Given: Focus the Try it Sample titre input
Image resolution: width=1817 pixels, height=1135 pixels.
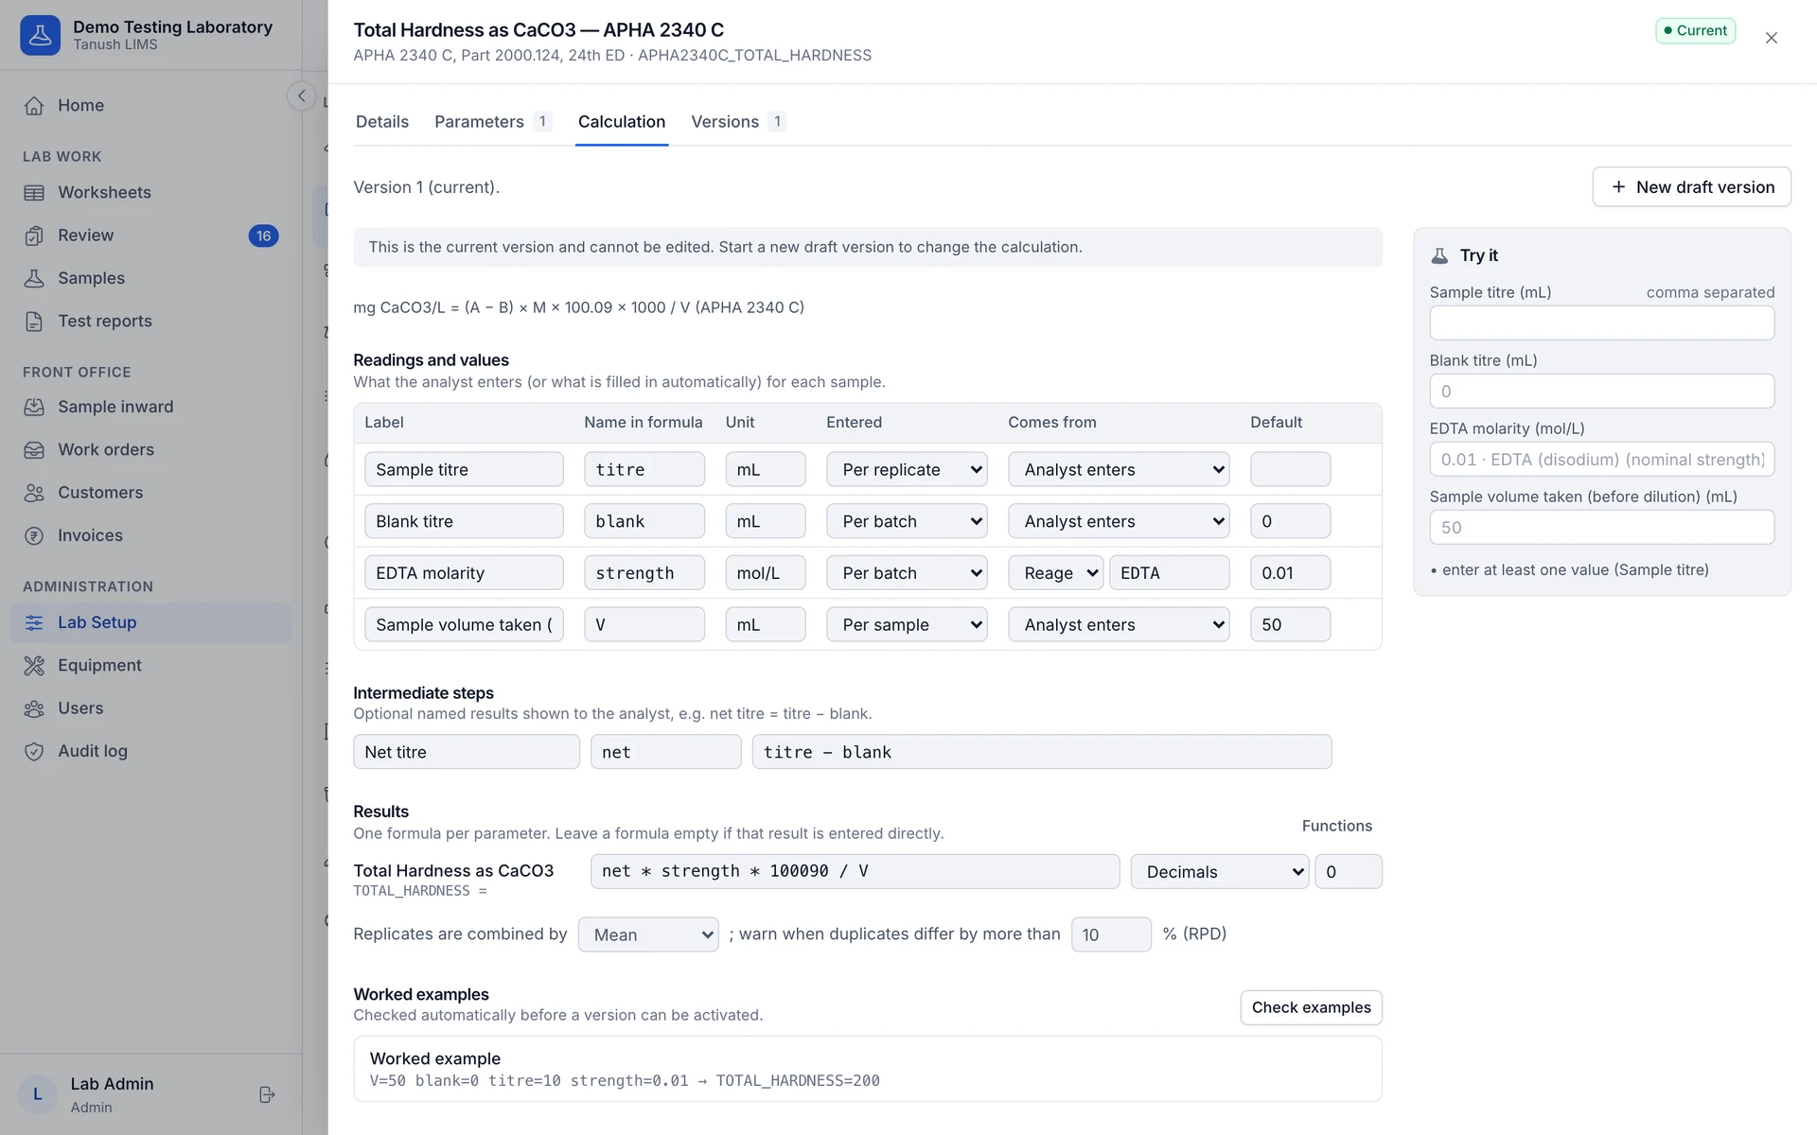Looking at the screenshot, I should [1601, 323].
